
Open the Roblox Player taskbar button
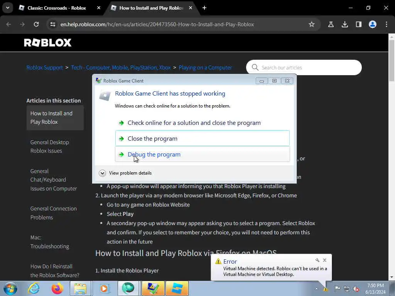[177, 288]
